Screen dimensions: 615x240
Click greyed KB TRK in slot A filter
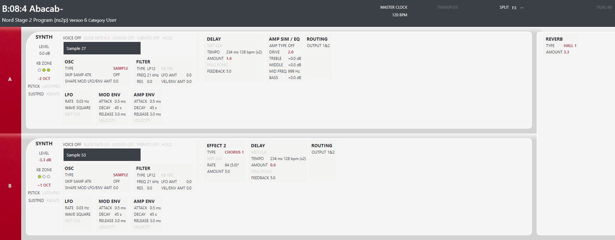click(x=167, y=69)
